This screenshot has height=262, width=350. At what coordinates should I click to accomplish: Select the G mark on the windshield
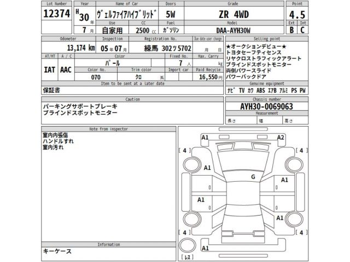[x=253, y=177]
